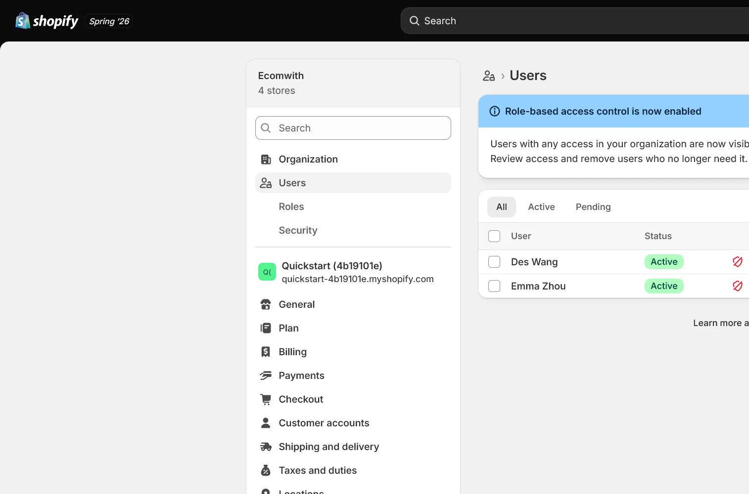Switch to the Active users tab
The width and height of the screenshot is (749, 494).
click(541, 207)
